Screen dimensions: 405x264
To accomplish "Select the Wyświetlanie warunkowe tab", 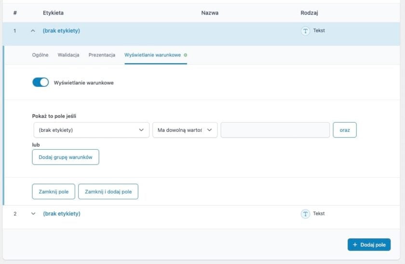I will tap(152, 55).
